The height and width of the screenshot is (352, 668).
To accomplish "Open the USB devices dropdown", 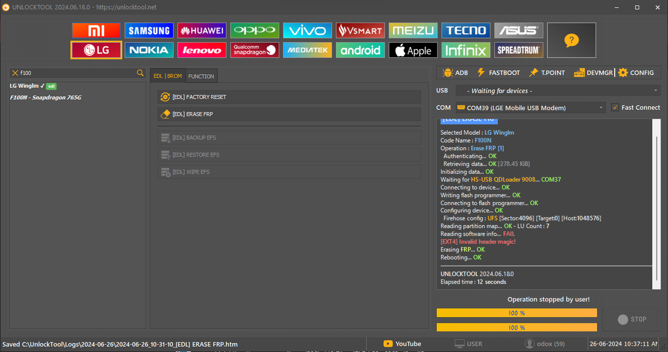I will coord(558,90).
